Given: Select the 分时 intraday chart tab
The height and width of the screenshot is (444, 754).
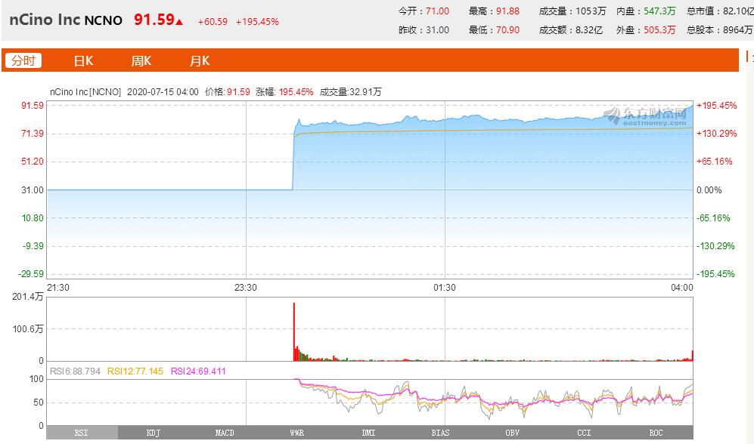Looking at the screenshot, I should click(x=23, y=60).
